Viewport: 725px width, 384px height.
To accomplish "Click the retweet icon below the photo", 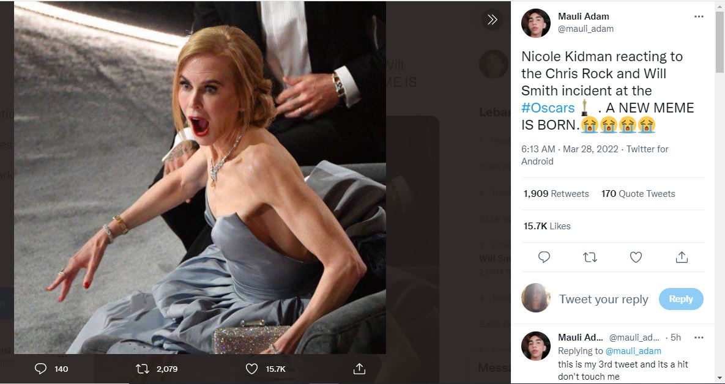I will coord(142,369).
